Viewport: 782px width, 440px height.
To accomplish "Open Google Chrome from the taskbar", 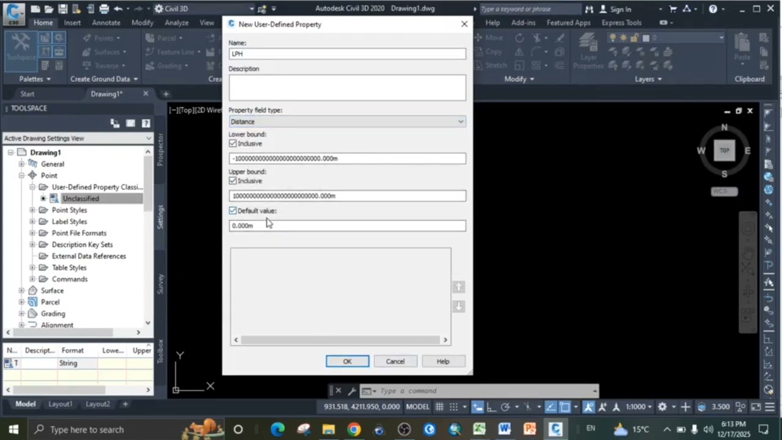I will [354, 430].
